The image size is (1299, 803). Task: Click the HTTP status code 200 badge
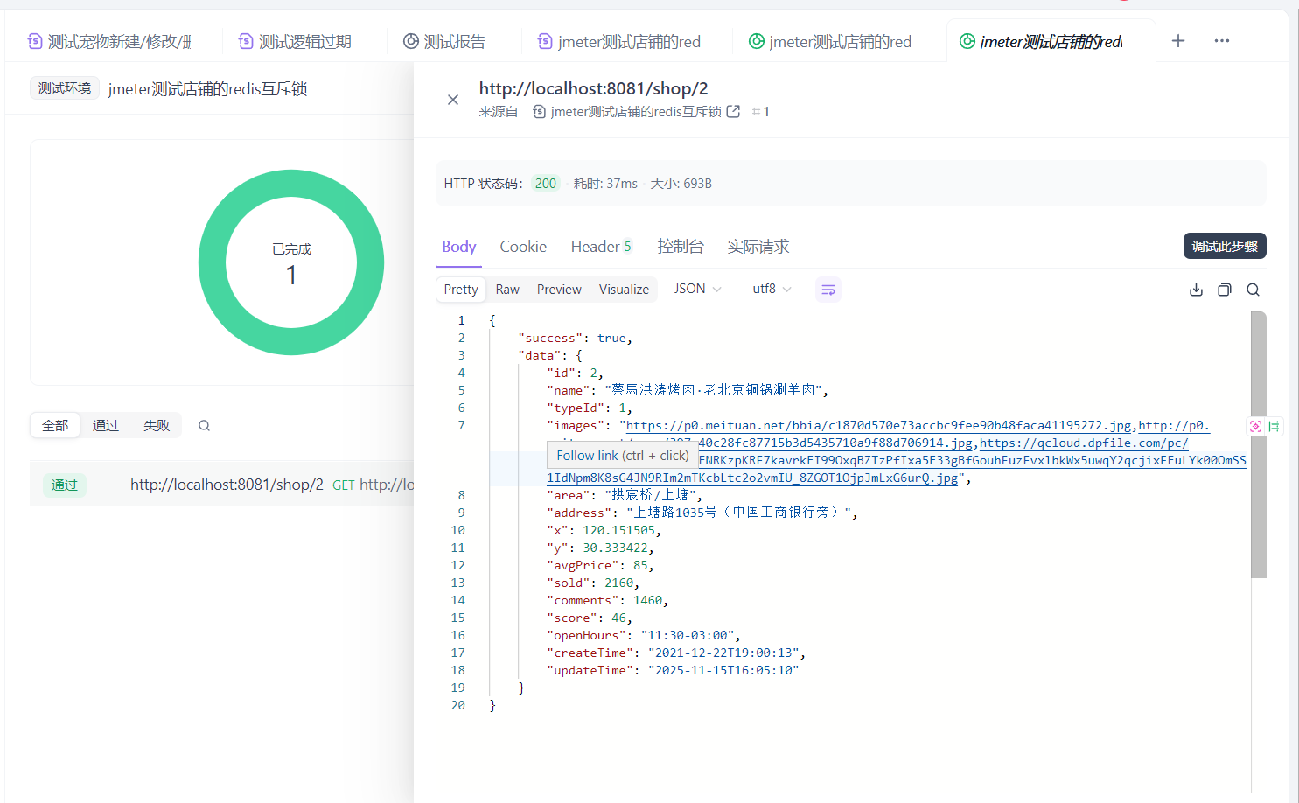546,184
